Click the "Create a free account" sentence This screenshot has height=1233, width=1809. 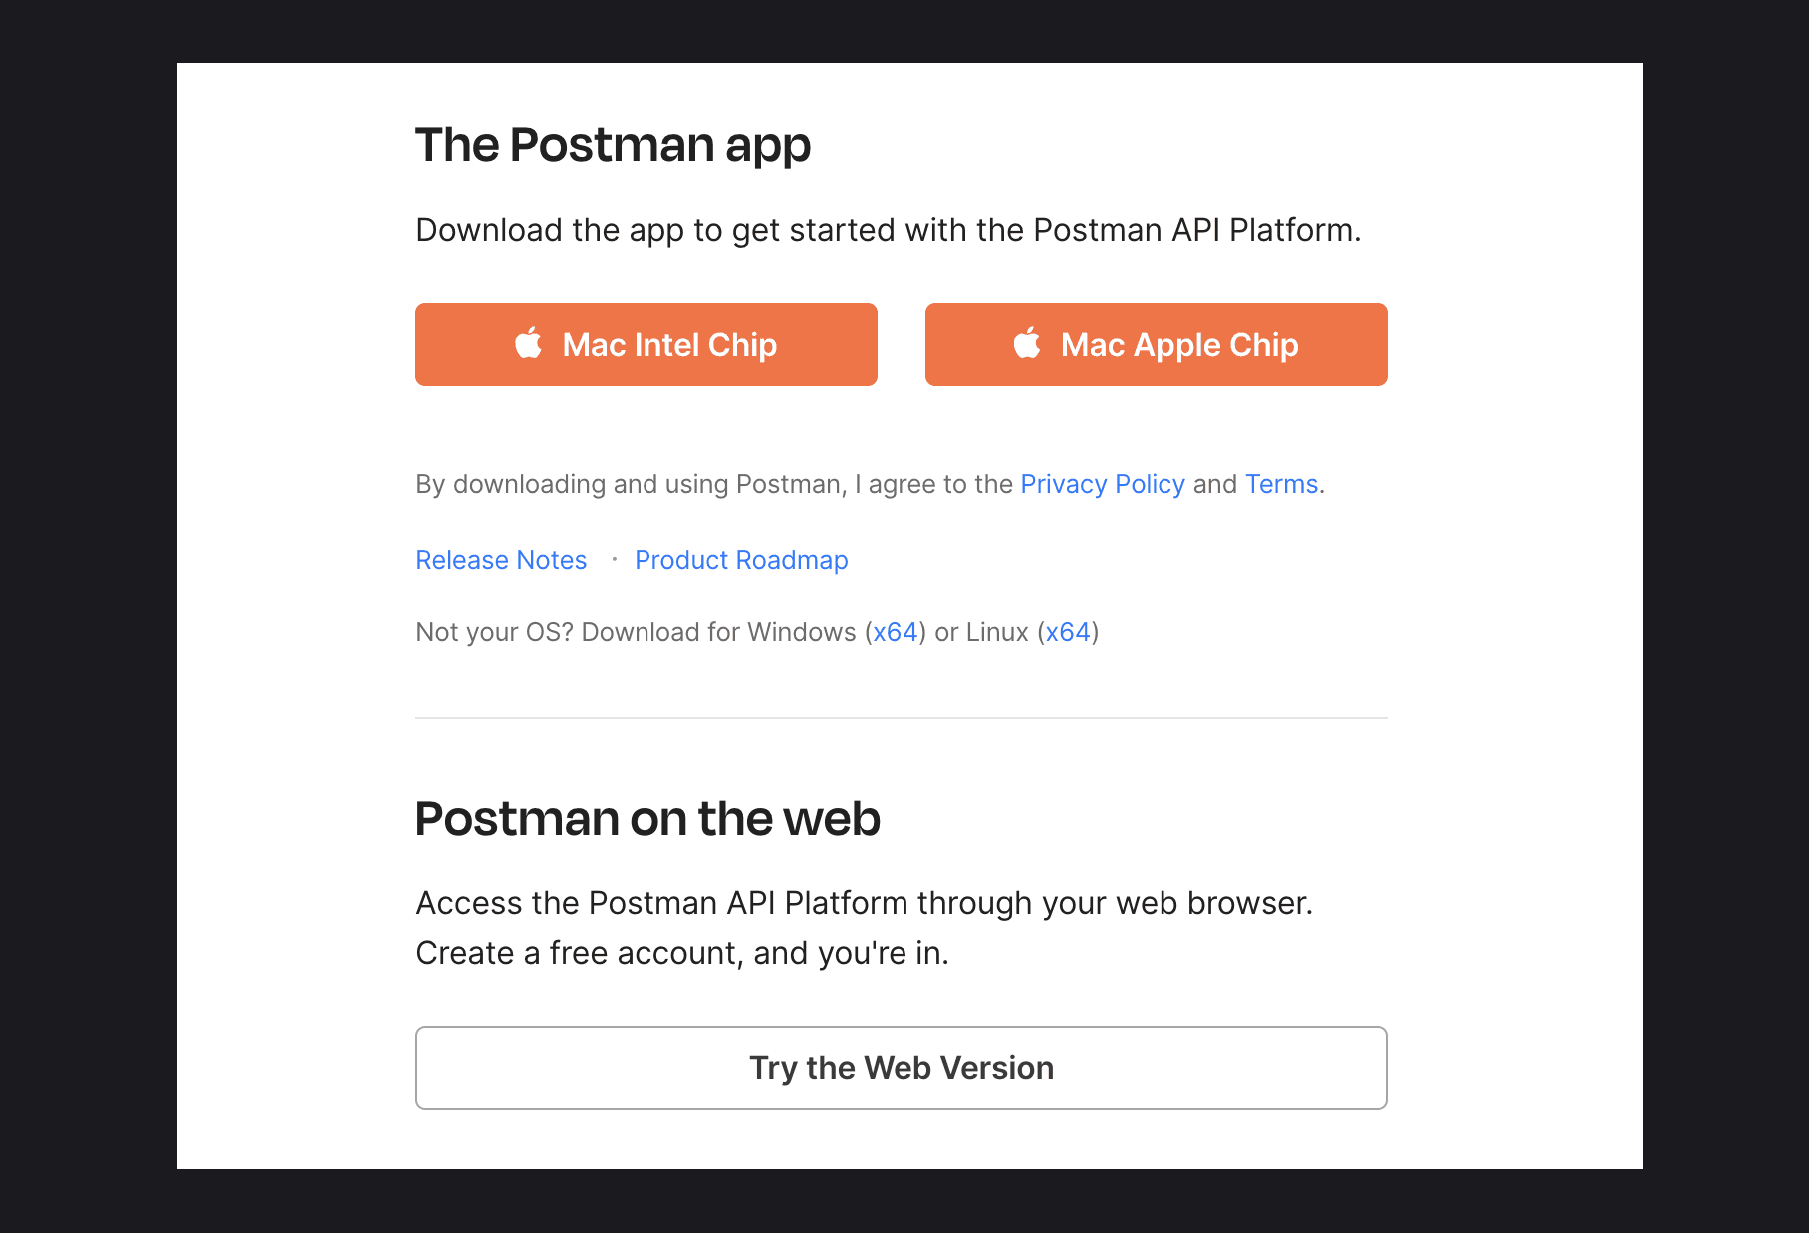(681, 953)
